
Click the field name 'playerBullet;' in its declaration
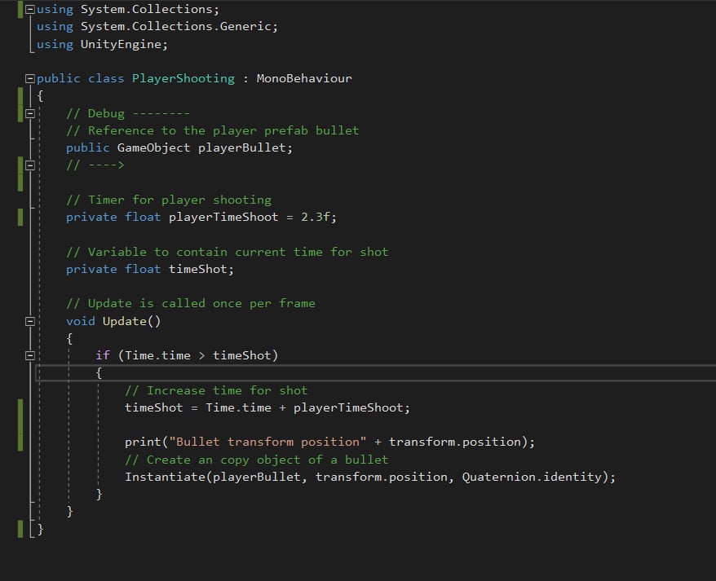[245, 147]
